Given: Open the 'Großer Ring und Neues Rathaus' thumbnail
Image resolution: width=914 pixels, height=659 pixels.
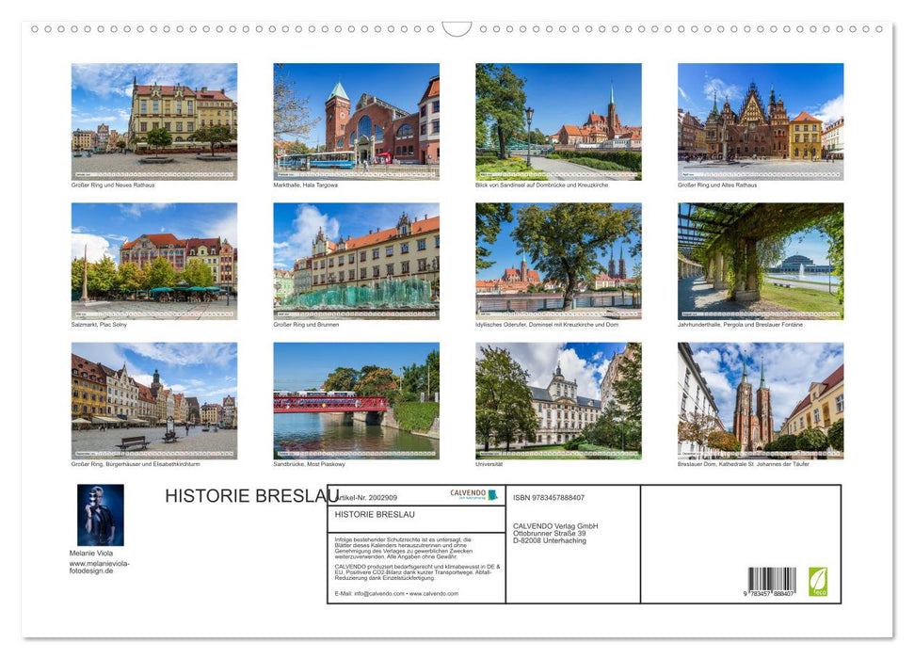Looking at the screenshot, I should pos(153,120).
